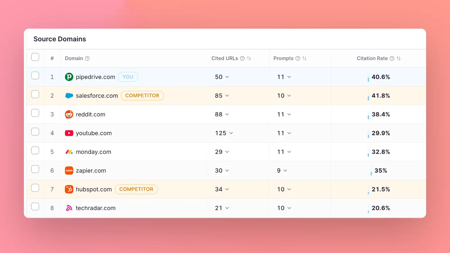Image resolution: width=450 pixels, height=253 pixels.
Task: Click the youtube.com logo icon
Action: click(x=69, y=133)
